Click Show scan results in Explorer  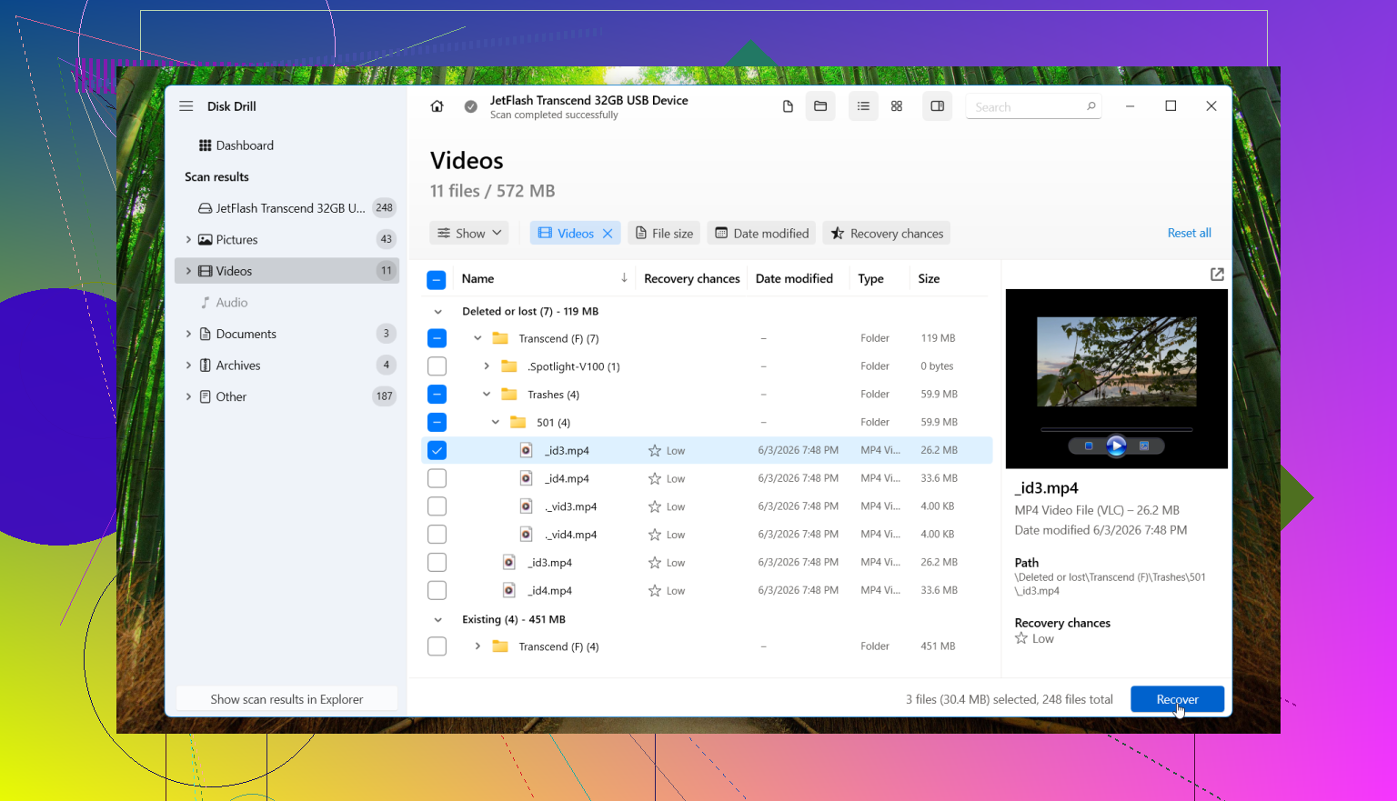(x=286, y=699)
